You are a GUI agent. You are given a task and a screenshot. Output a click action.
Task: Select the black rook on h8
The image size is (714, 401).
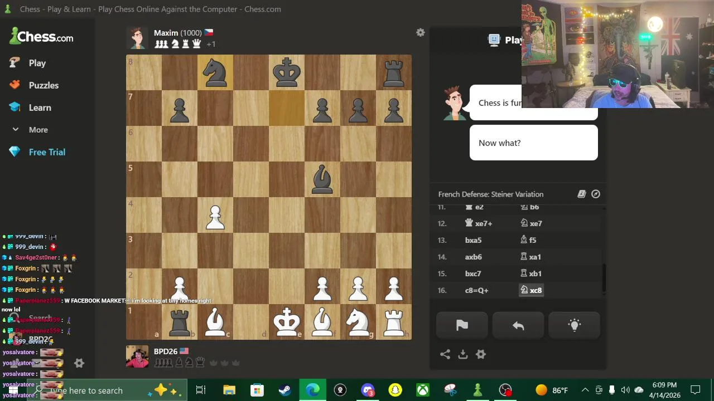[x=394, y=72]
